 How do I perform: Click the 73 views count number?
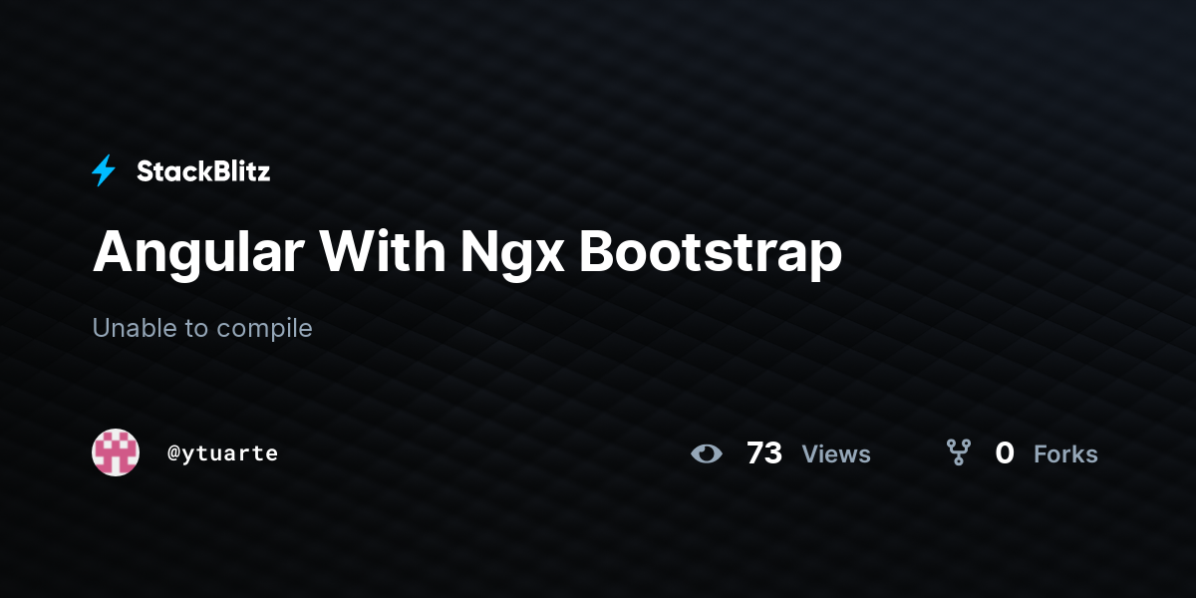click(x=764, y=453)
